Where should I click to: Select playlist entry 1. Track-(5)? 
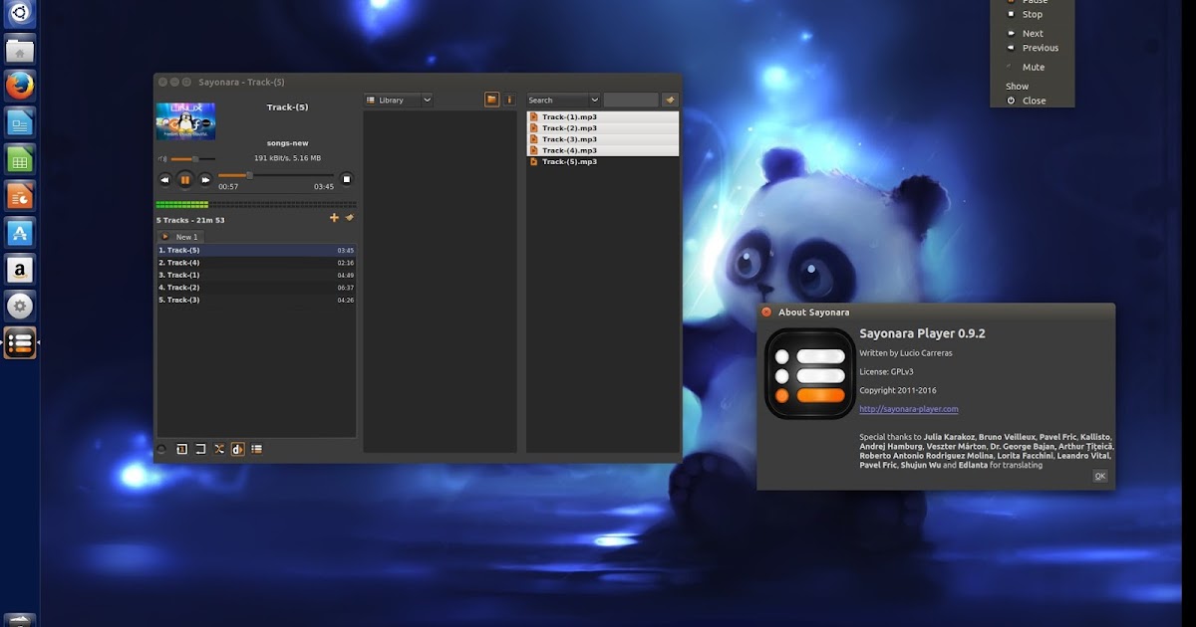tap(256, 250)
